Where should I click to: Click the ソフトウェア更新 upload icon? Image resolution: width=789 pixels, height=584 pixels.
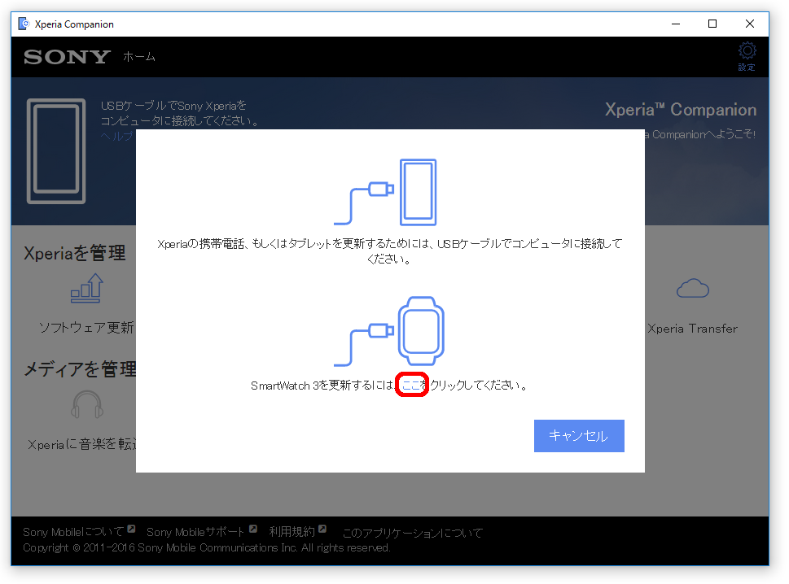[x=87, y=288]
